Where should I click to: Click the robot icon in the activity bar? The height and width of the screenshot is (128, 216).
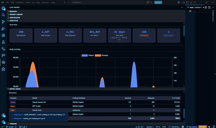pos(3,69)
